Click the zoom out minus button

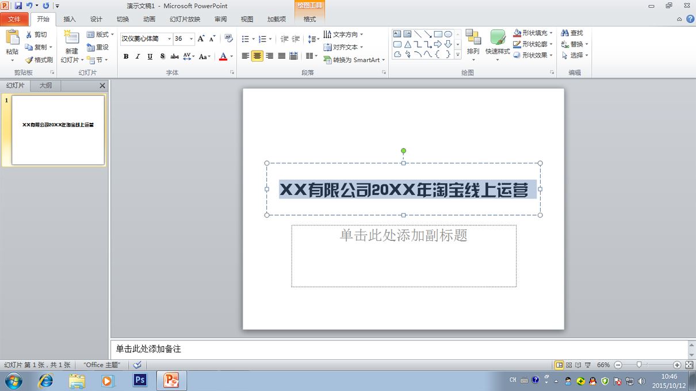618,365
